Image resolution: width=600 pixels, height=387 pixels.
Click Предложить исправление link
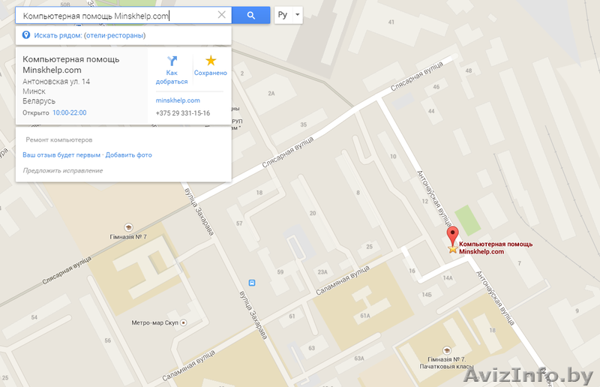pyautogui.click(x=63, y=170)
